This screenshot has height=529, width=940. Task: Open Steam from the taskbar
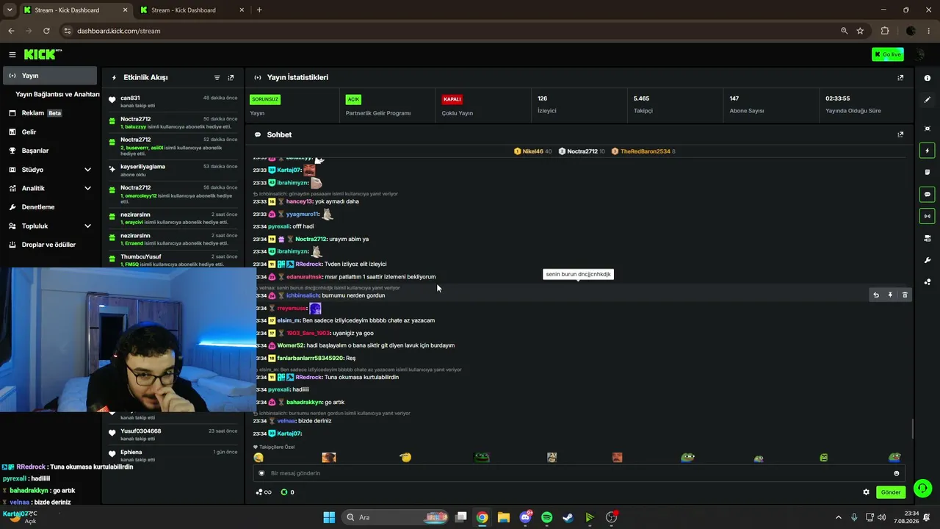(x=568, y=517)
